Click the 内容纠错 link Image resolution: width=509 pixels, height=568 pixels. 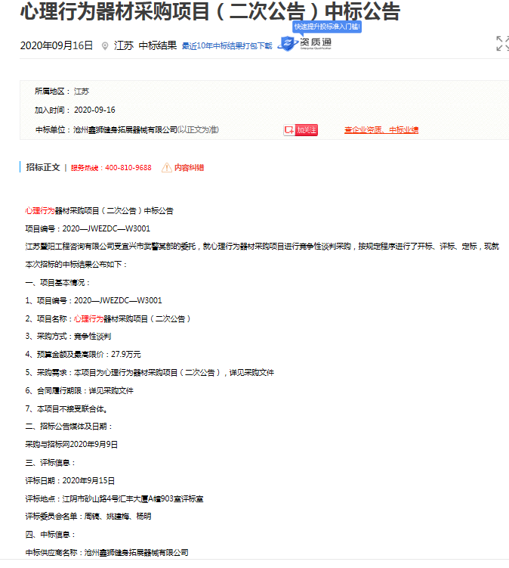(x=190, y=168)
